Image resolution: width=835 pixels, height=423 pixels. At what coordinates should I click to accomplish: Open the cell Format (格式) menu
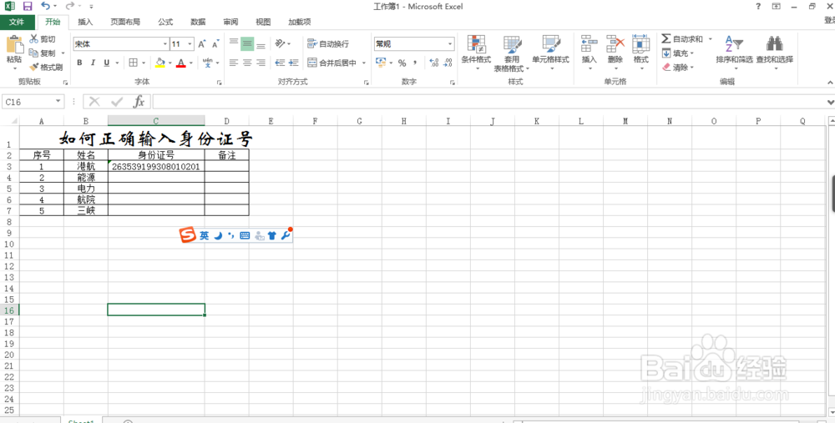click(x=641, y=53)
